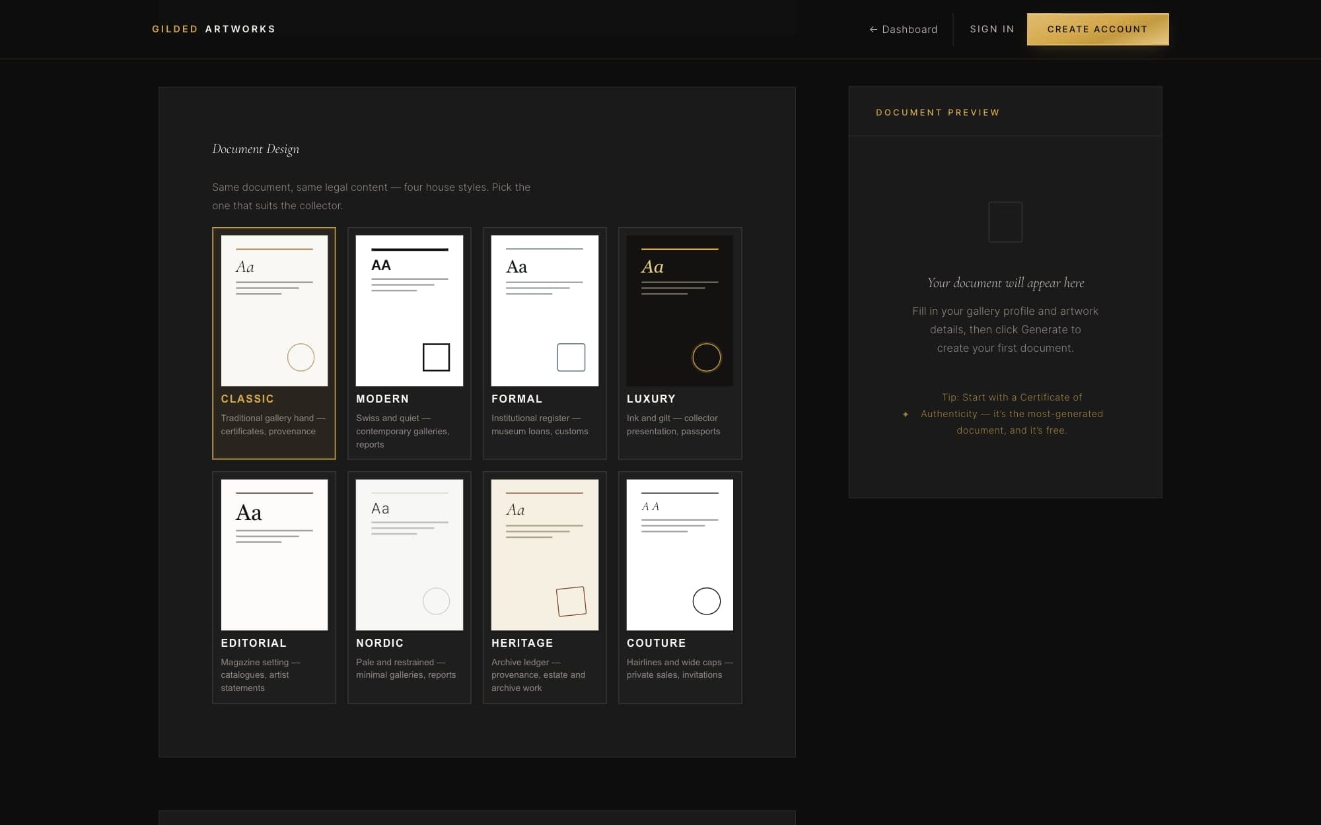This screenshot has width=1321, height=825.
Task: Click the Heritage cream page thumbnail
Action: (x=545, y=554)
